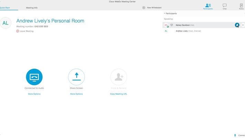Open More Options under Share Screen

pos(76,94)
